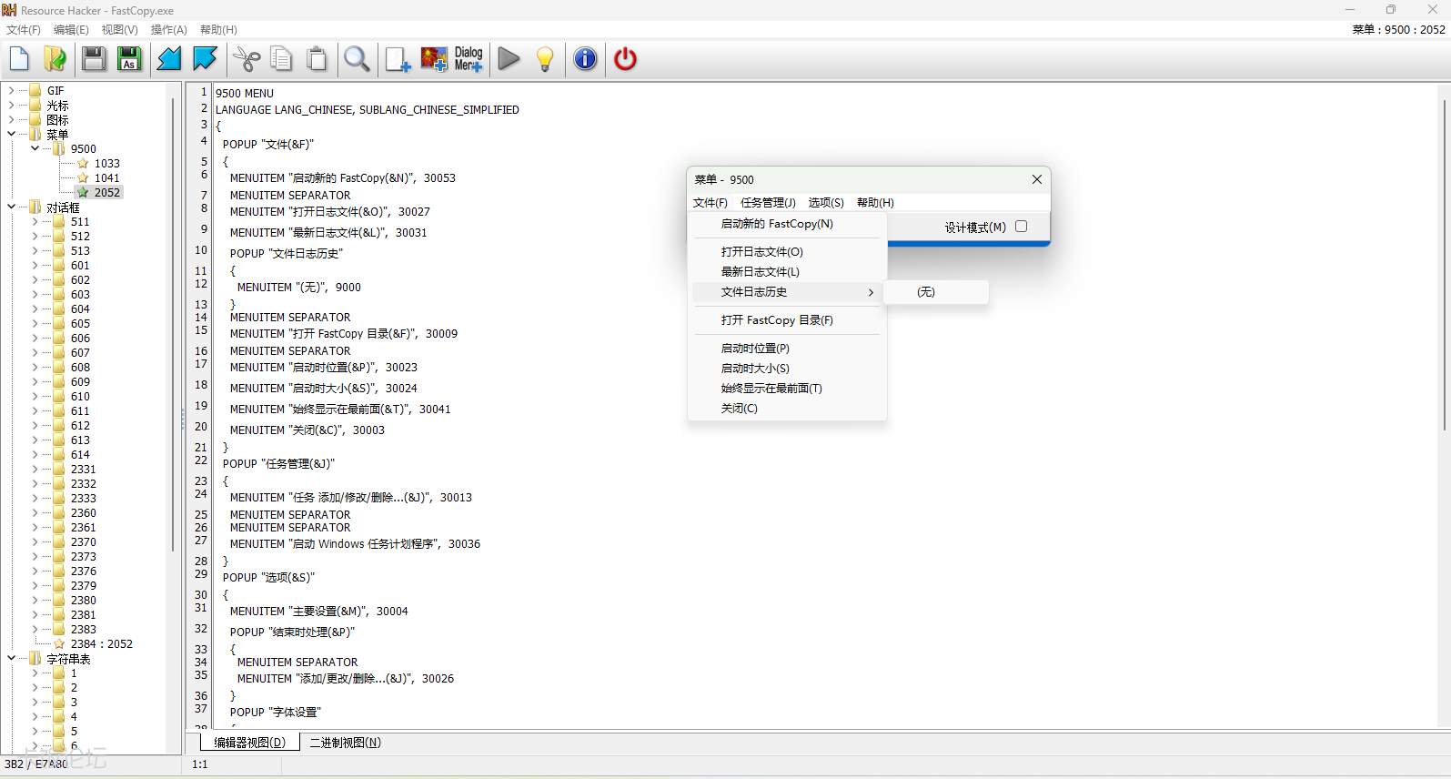This screenshot has width=1451, height=779.
Task: Click the Add image resource icon
Action: [434, 59]
